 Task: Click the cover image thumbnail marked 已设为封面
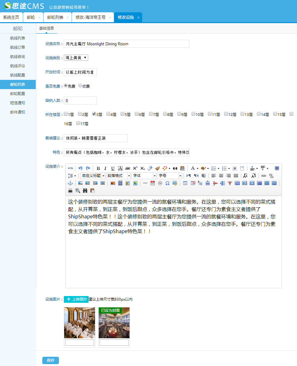coord(114,323)
